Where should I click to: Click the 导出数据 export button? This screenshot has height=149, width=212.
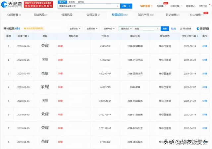point(186,29)
